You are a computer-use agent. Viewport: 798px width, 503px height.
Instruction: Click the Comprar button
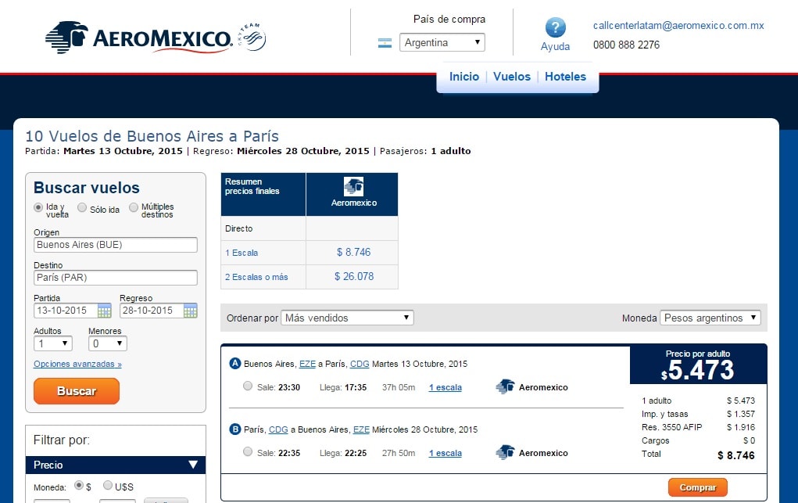[x=698, y=487]
